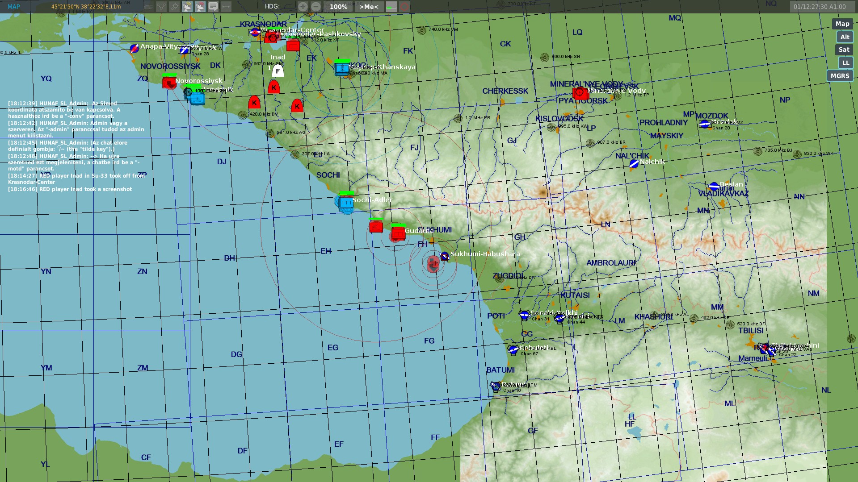Switch to Sat satellite view mode
The width and height of the screenshot is (858, 482).
tap(844, 50)
